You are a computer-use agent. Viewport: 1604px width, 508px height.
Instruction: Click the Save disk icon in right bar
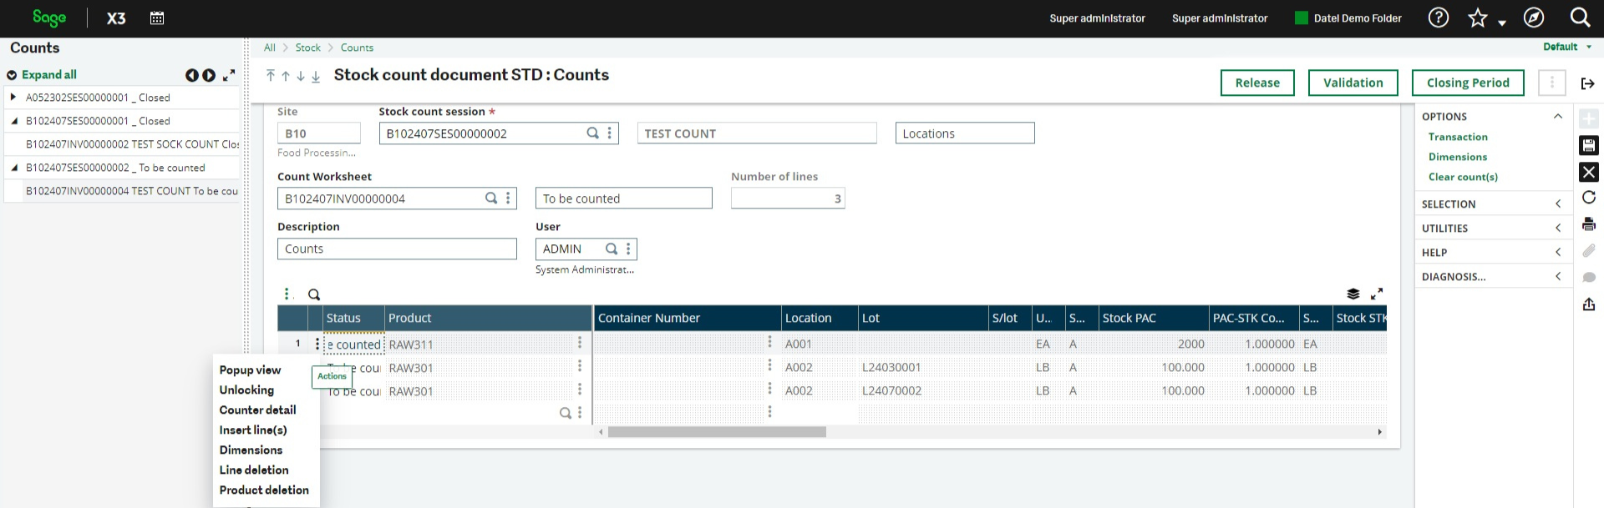(1589, 145)
